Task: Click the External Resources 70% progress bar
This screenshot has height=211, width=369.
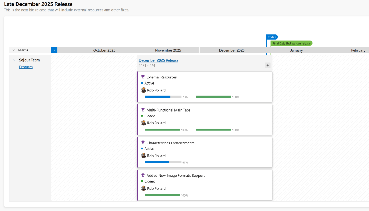Action: [163, 97]
